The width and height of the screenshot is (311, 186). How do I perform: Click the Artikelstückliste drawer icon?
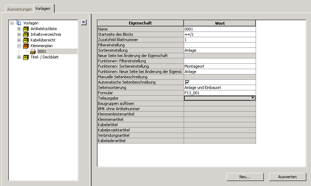26,29
